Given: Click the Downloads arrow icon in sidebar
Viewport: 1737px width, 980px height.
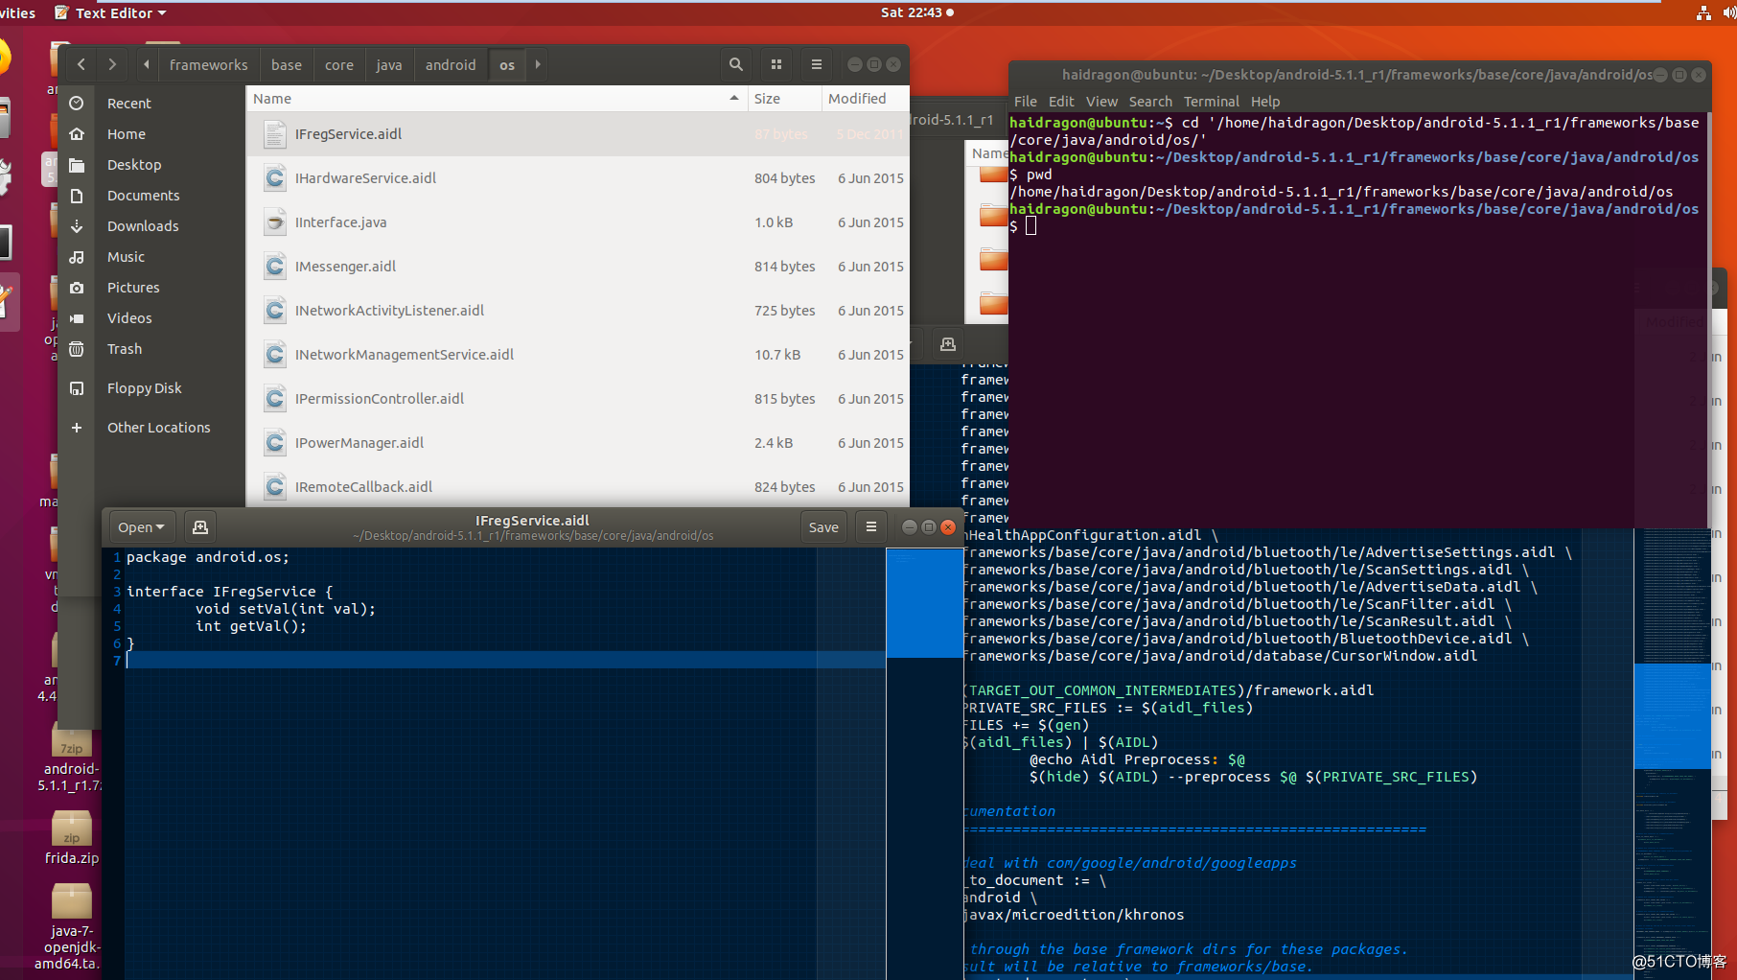Looking at the screenshot, I should [77, 226].
